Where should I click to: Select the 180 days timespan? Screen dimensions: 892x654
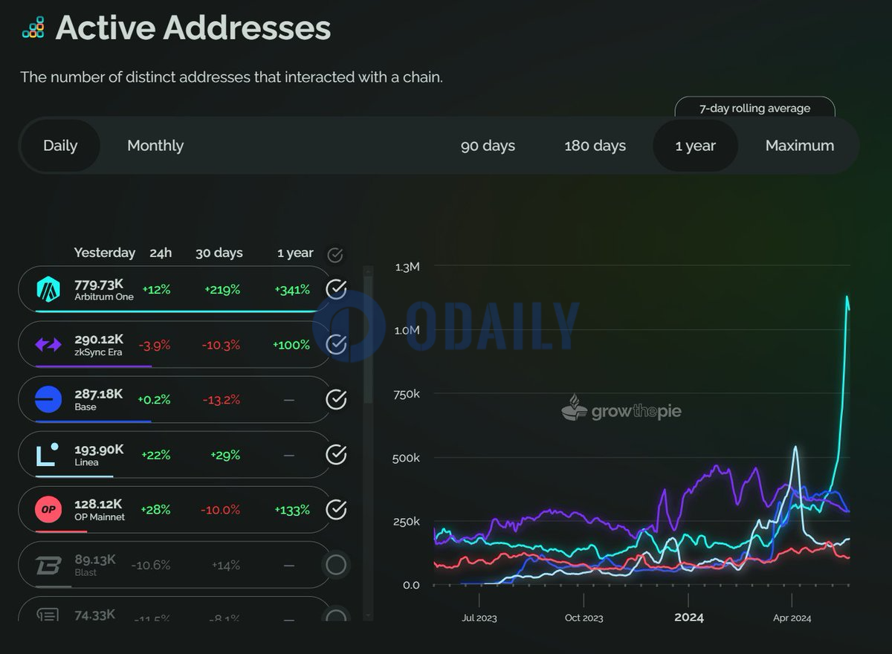(x=595, y=146)
